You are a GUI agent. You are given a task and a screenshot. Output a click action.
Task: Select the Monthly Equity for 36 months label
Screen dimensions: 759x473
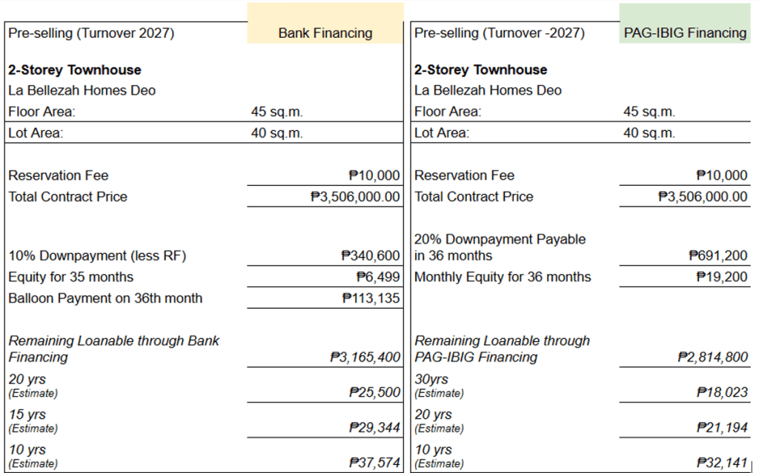pyautogui.click(x=503, y=277)
